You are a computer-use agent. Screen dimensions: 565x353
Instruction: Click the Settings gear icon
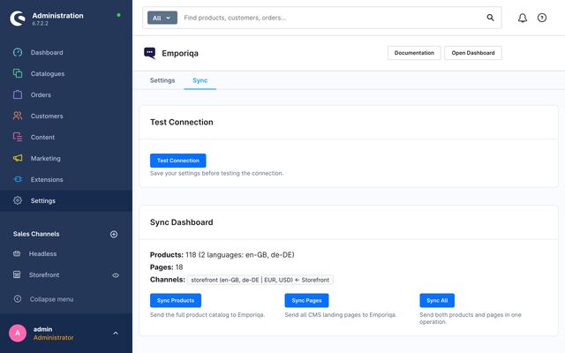pos(18,200)
